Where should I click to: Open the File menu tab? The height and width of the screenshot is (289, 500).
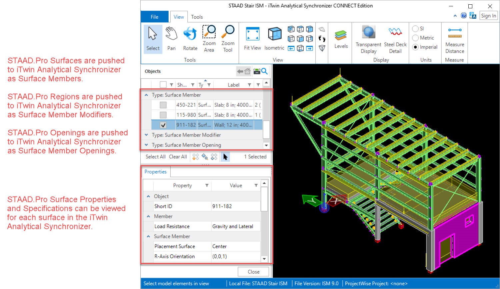coord(155,17)
